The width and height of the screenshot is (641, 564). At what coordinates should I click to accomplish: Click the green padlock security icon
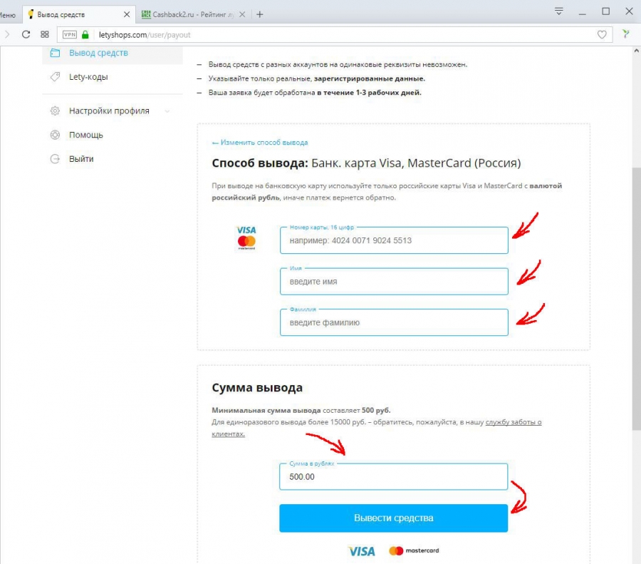coord(85,34)
